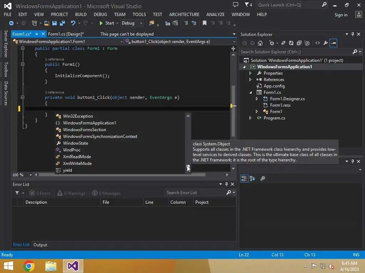Uncomment selected lines icon
Screen dimensions: 365x273
pyautogui.click(x=194, y=23)
